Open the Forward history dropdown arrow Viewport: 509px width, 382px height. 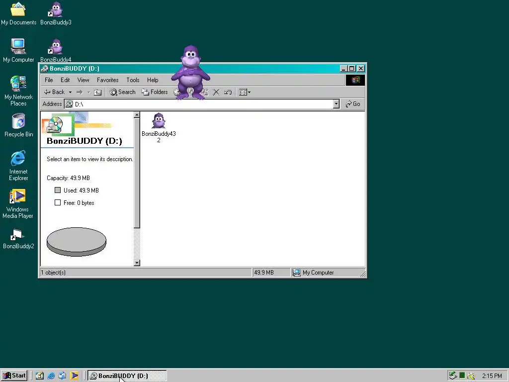88,92
